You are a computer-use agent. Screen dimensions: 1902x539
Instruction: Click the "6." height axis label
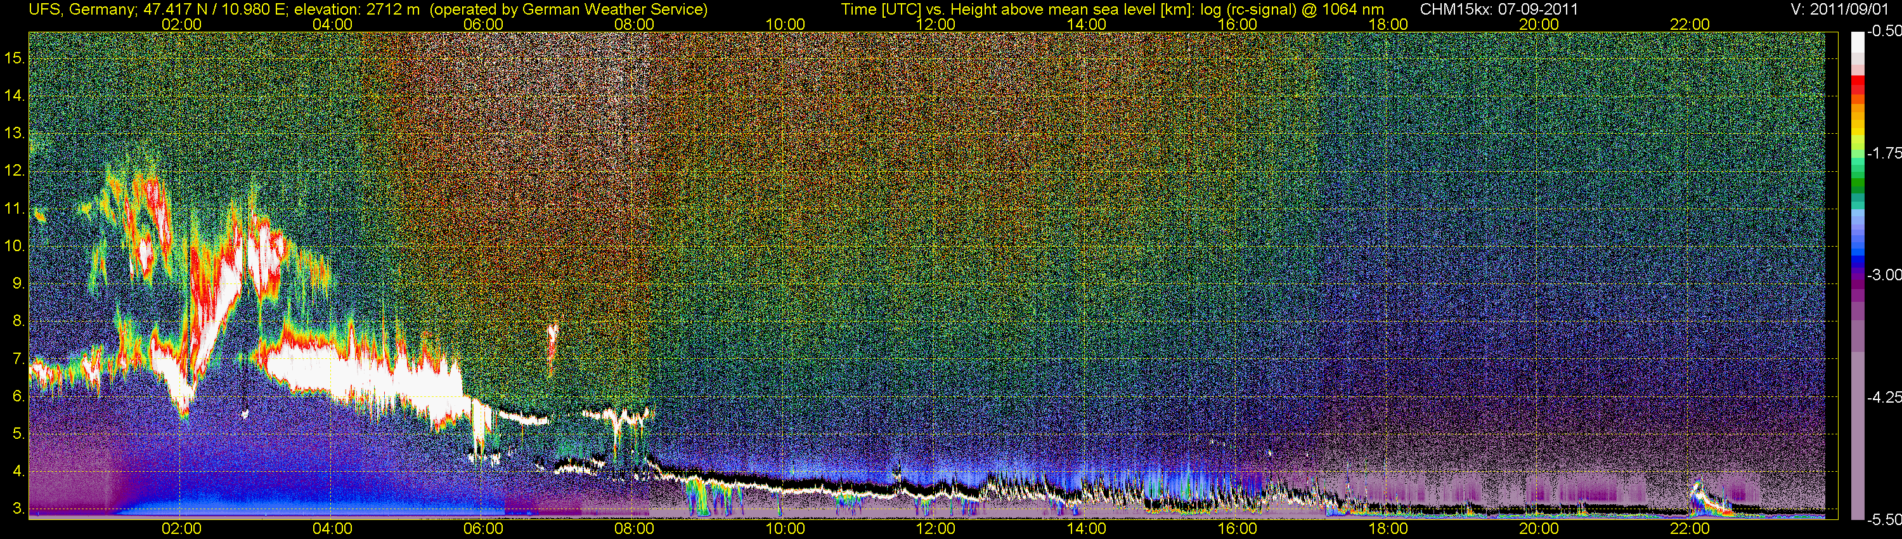pyautogui.click(x=18, y=396)
